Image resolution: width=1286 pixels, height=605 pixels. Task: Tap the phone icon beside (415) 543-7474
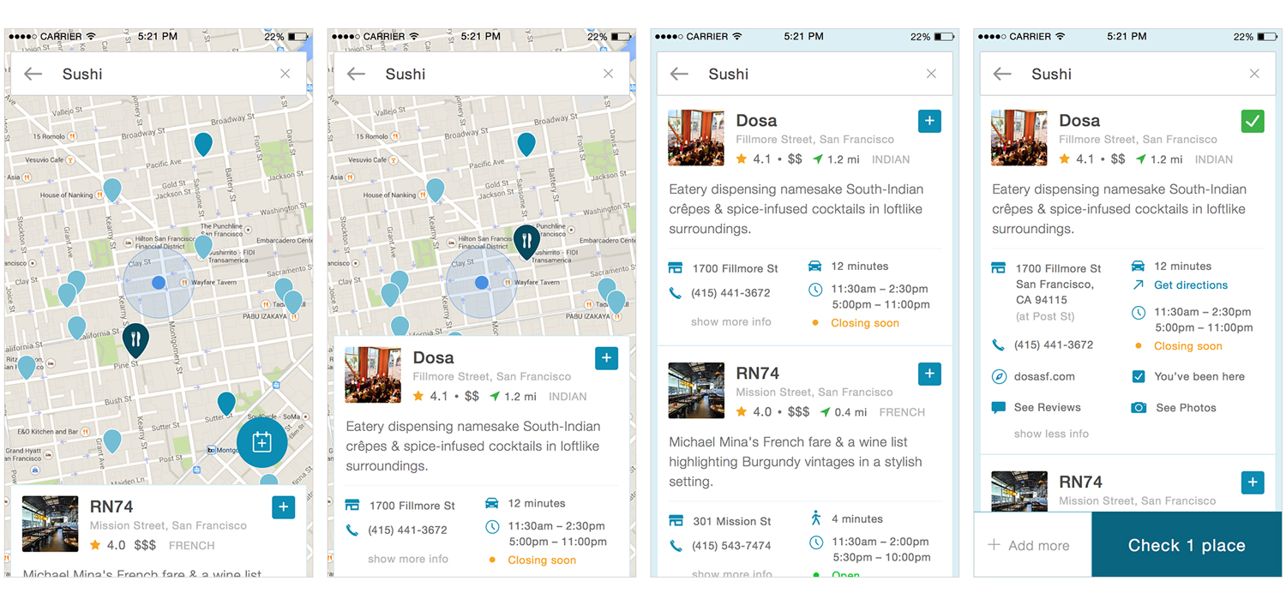click(x=676, y=546)
